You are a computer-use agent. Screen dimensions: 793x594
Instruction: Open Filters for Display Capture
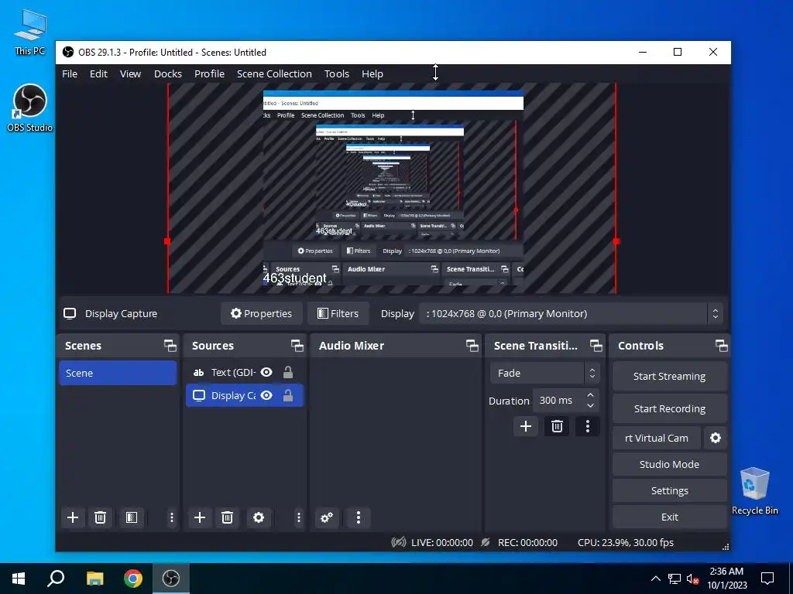(338, 314)
